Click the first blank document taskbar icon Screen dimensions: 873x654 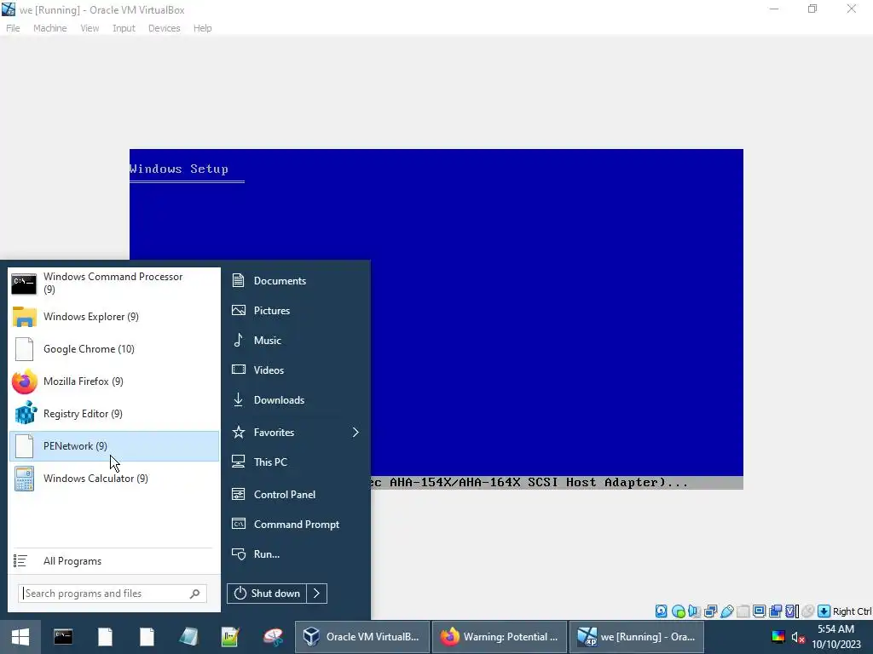(105, 637)
